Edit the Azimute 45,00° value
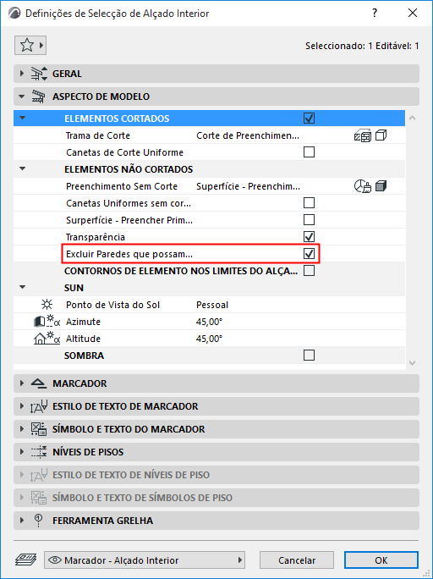The image size is (433, 579). point(209,322)
